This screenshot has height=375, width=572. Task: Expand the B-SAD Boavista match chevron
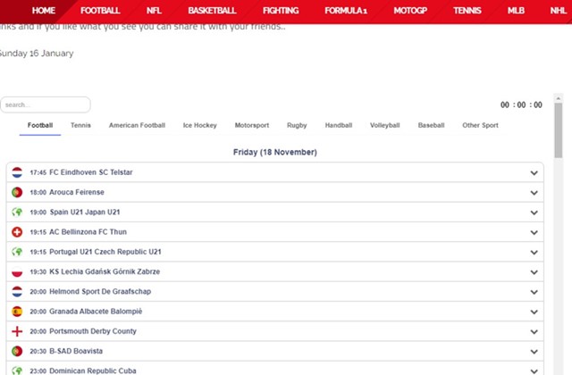pyautogui.click(x=534, y=352)
